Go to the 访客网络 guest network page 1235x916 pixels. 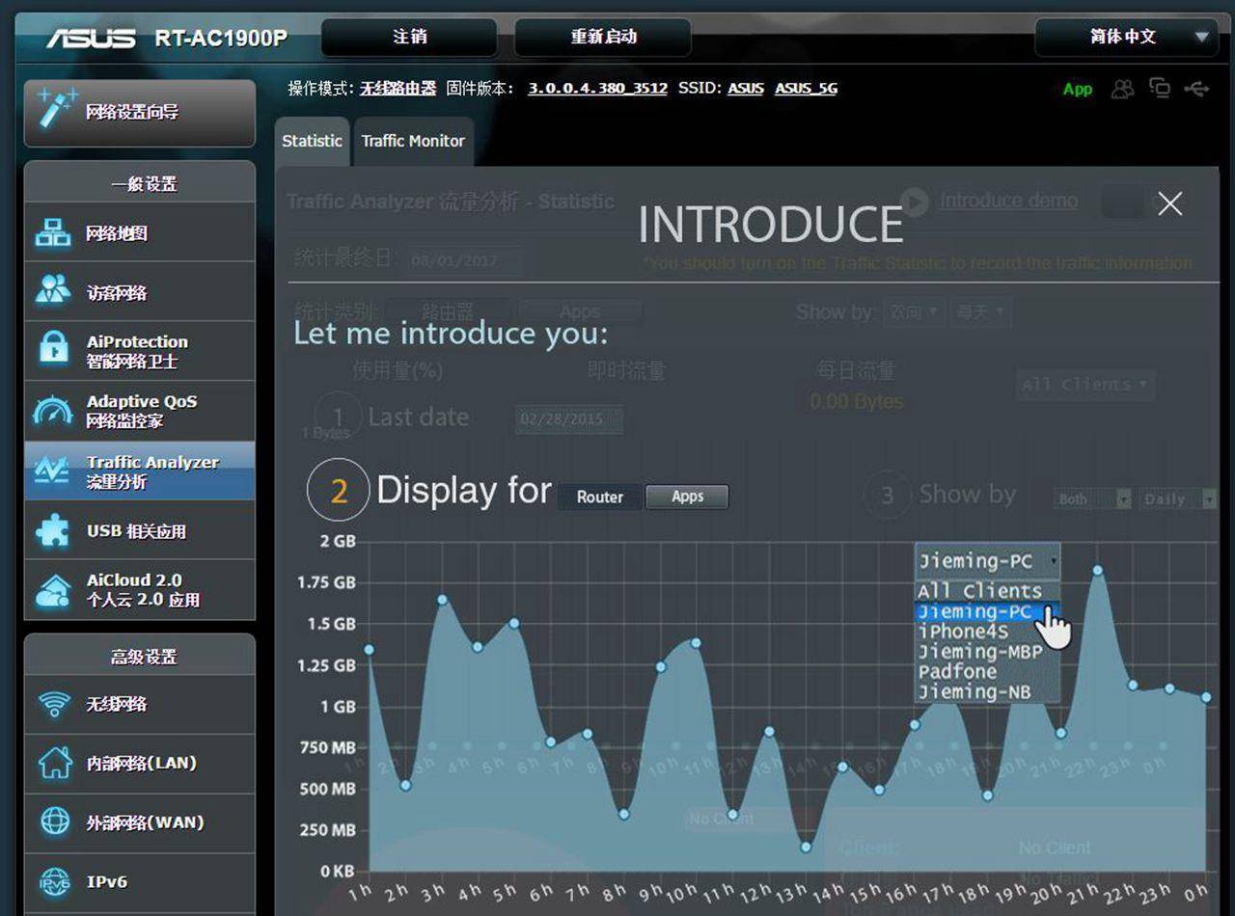pyautogui.click(x=140, y=292)
